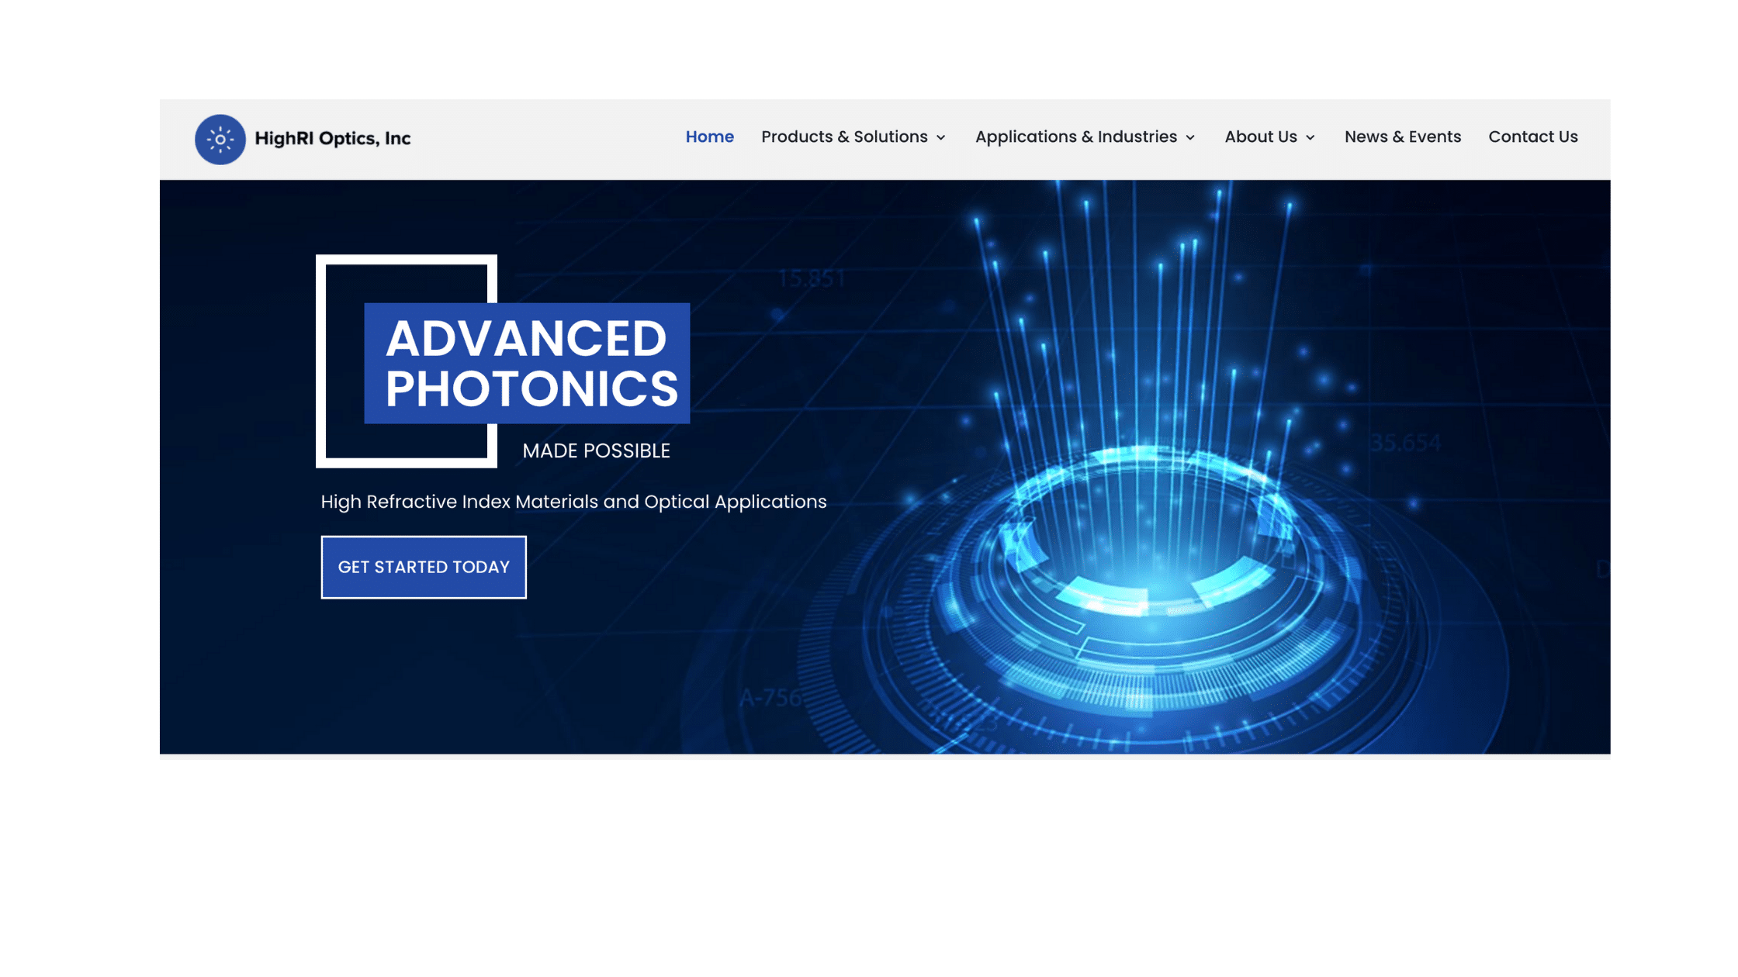Click the HighRI Optics sun logo icon
1738x977 pixels.
point(220,140)
